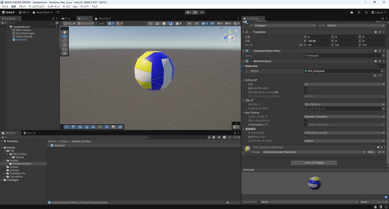389x209 pixels.
Task: Toggle the wireframe draw mode icon
Action: [x=150, y=23]
